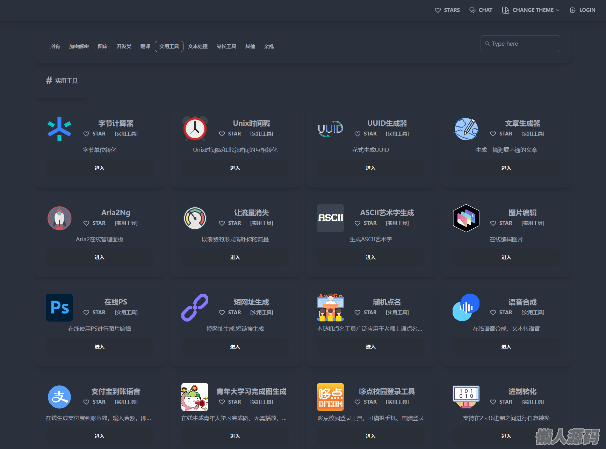The width and height of the screenshot is (606, 449).
Task: Click the 青年大学习完成图生成 cartoon icon
Action: [195, 397]
